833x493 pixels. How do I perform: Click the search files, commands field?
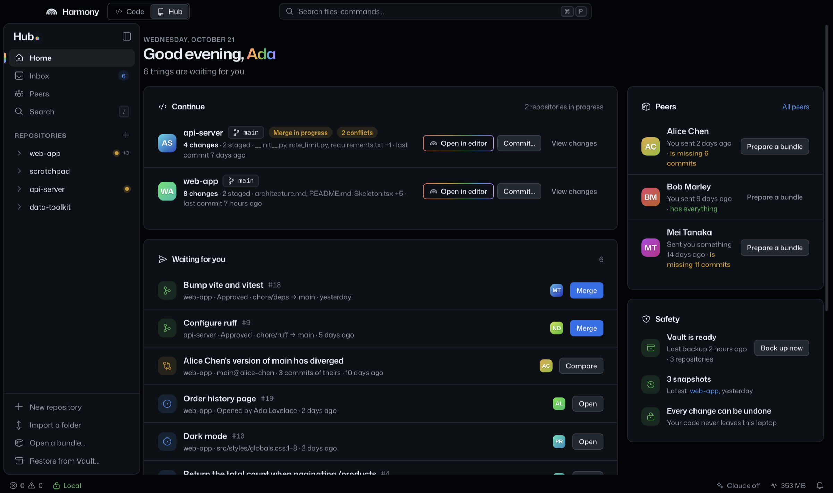click(x=435, y=11)
